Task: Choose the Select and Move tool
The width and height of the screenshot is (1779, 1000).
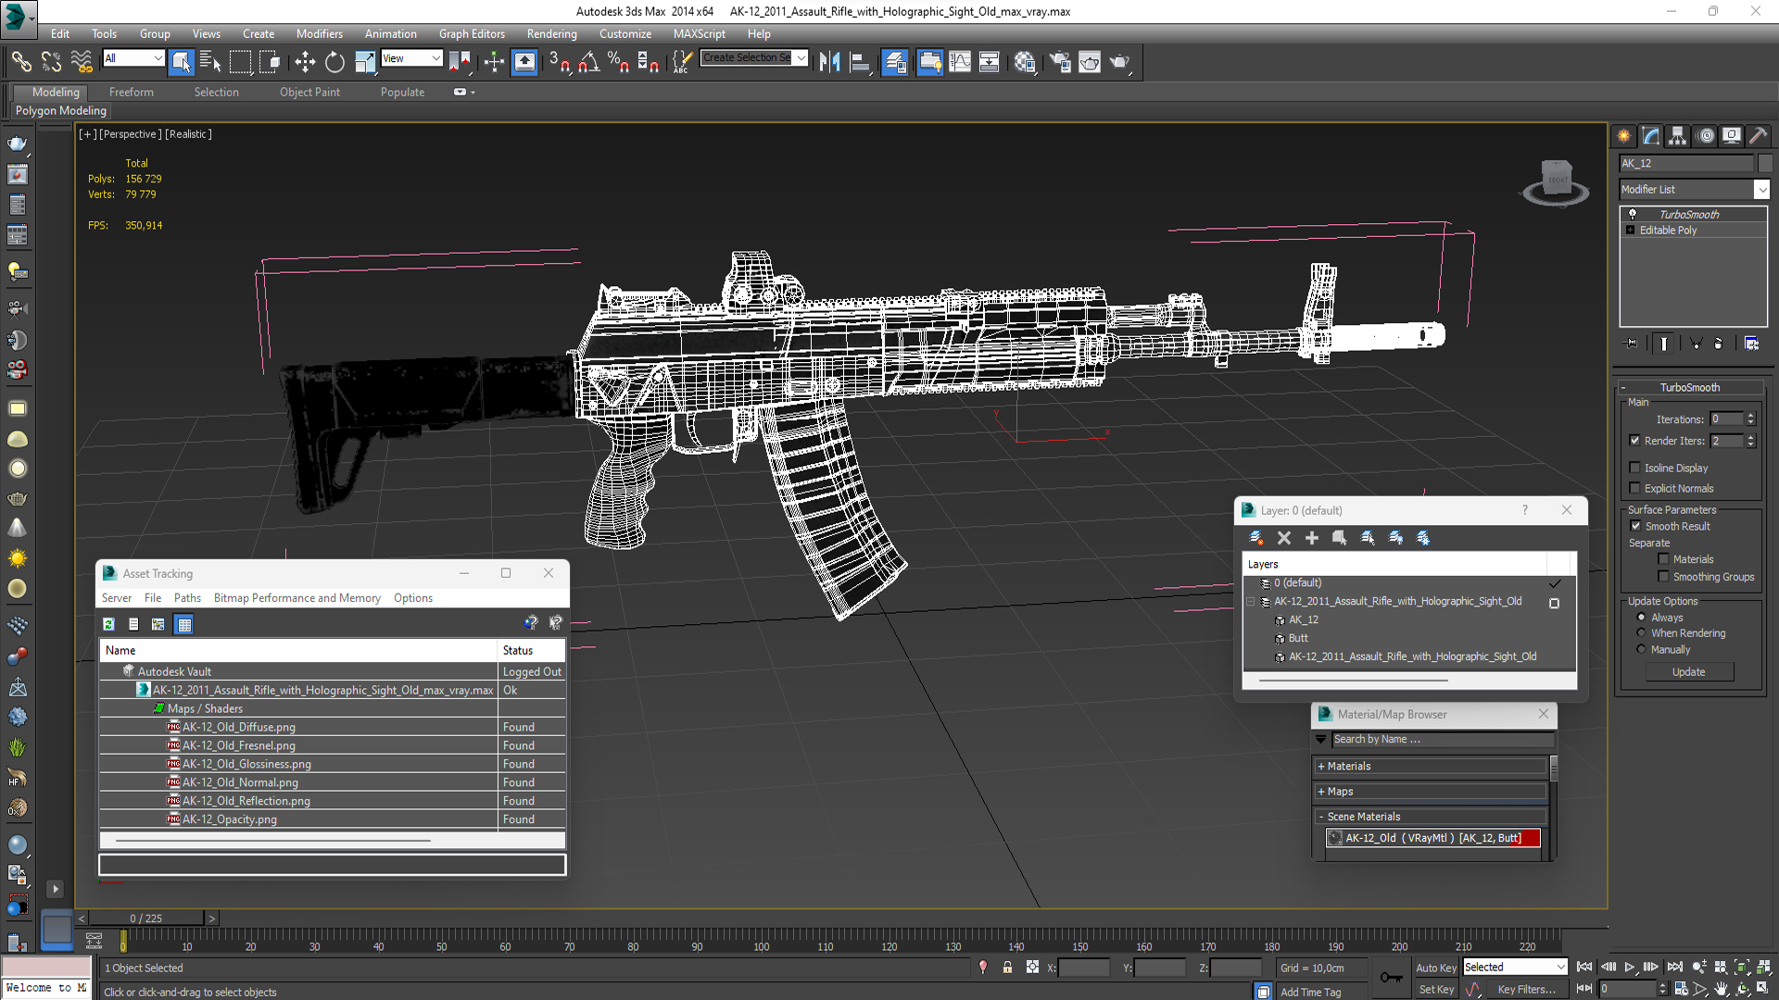Action: point(305,62)
